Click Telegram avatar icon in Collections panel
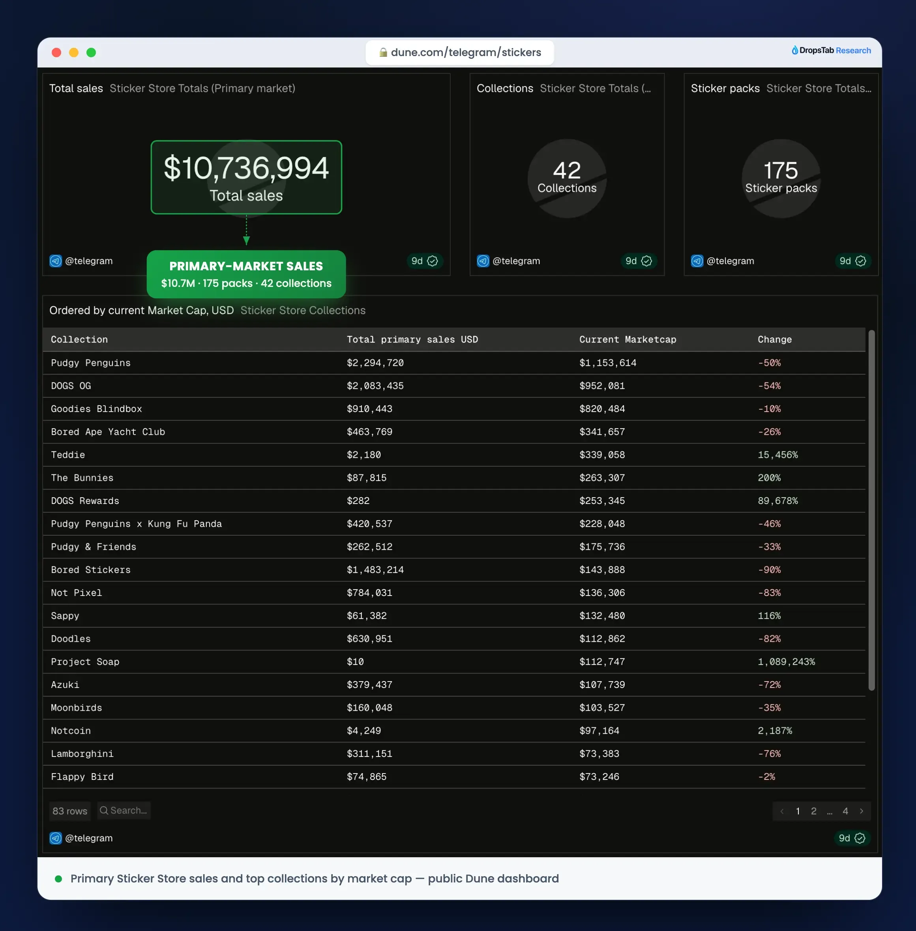Image resolution: width=916 pixels, height=931 pixels. [483, 261]
